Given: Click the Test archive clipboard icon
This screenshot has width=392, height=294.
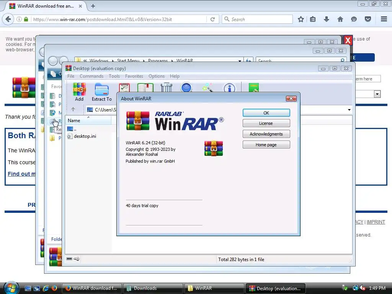Looking at the screenshot, I should coord(124,88).
